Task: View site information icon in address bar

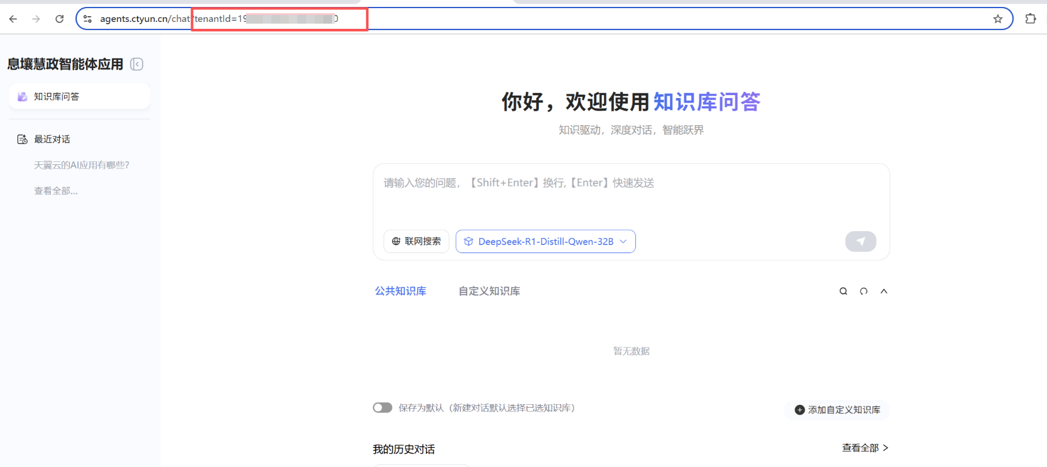Action: click(x=88, y=19)
